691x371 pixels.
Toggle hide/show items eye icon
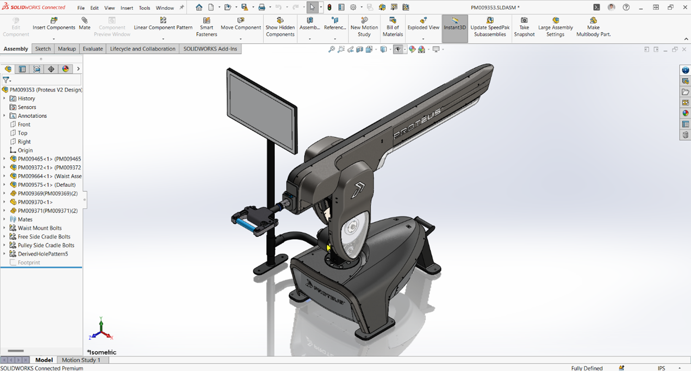click(x=397, y=49)
